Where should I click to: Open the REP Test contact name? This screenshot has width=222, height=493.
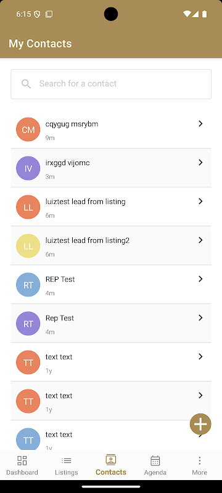60,279
